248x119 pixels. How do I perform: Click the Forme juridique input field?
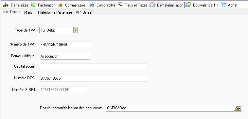(65, 56)
